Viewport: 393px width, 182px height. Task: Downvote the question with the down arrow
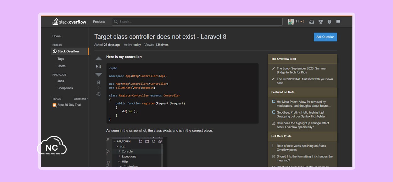pos(98,74)
